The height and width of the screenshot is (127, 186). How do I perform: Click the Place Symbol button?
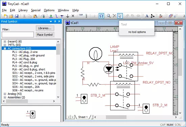pyautogui.click(x=45, y=35)
